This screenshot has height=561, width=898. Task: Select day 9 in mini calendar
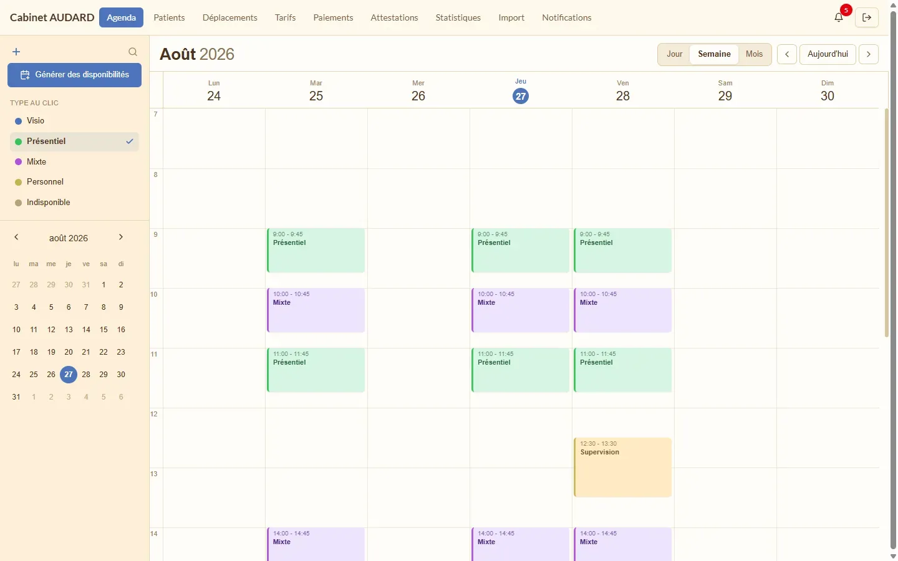tap(121, 307)
